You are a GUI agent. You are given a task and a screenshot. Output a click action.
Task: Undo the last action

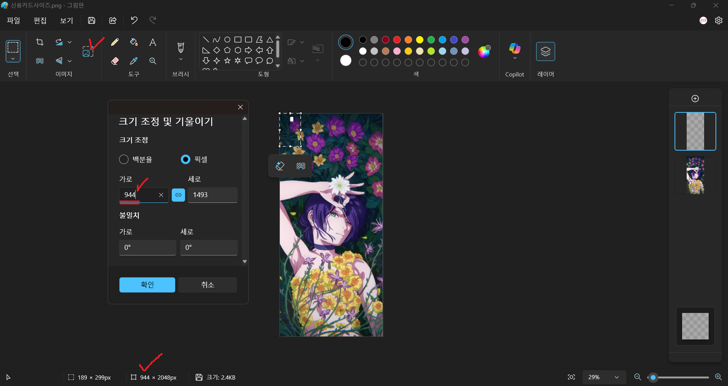pyautogui.click(x=134, y=20)
